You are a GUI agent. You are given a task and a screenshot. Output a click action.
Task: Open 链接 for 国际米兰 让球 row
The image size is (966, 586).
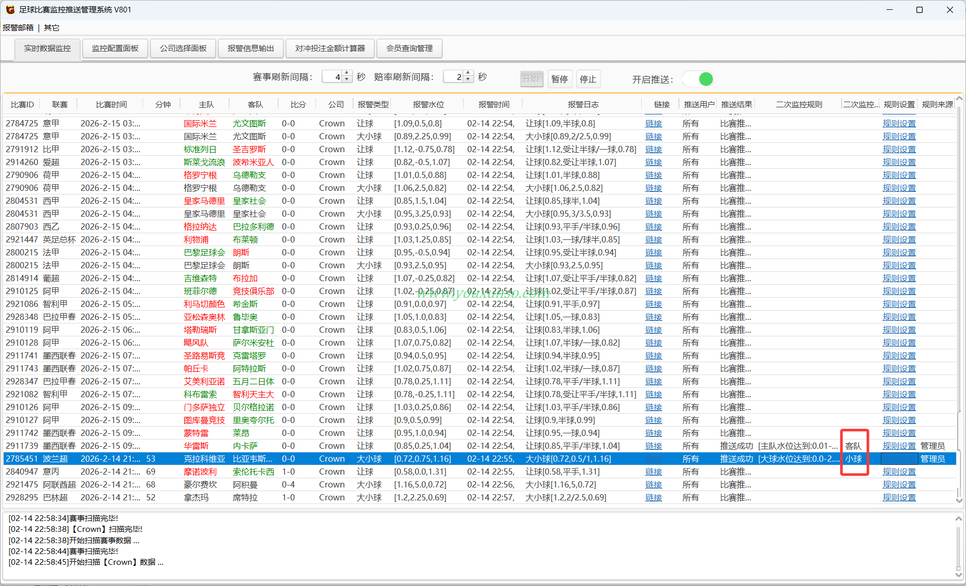(x=654, y=124)
